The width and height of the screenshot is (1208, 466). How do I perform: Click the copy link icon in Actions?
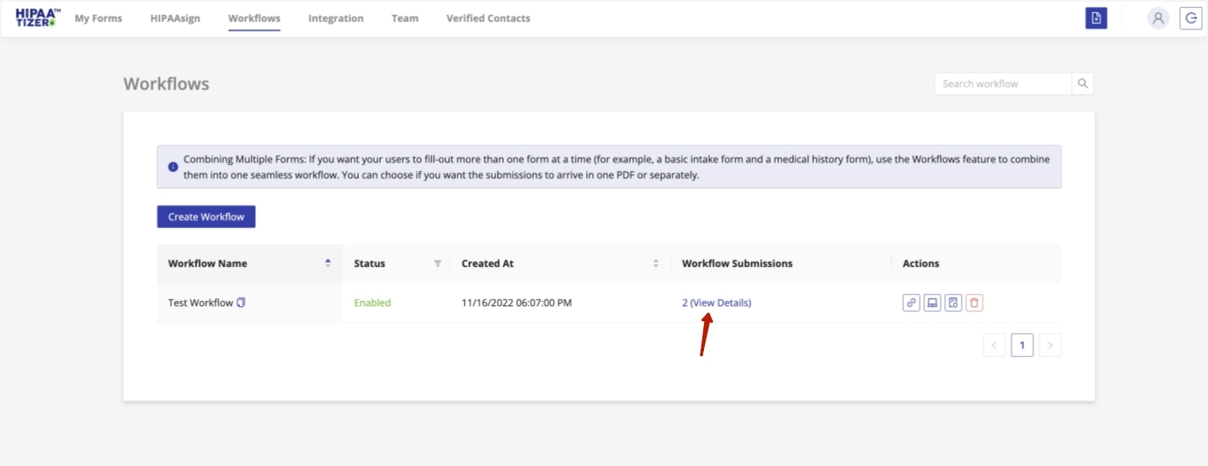point(911,303)
